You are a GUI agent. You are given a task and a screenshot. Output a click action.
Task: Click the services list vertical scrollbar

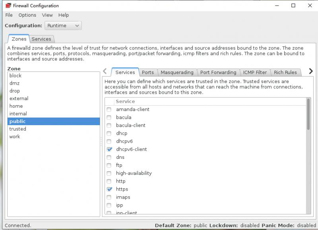pyautogui.click(x=308, y=155)
